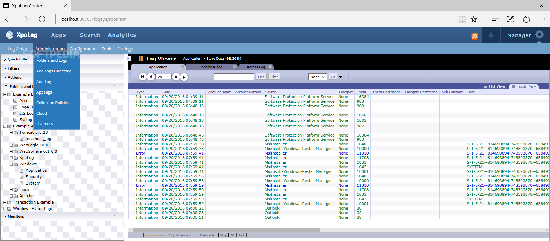This screenshot has height=241, width=550.
Task: Collapse the Windows tree folder
Action: (x=11, y=164)
